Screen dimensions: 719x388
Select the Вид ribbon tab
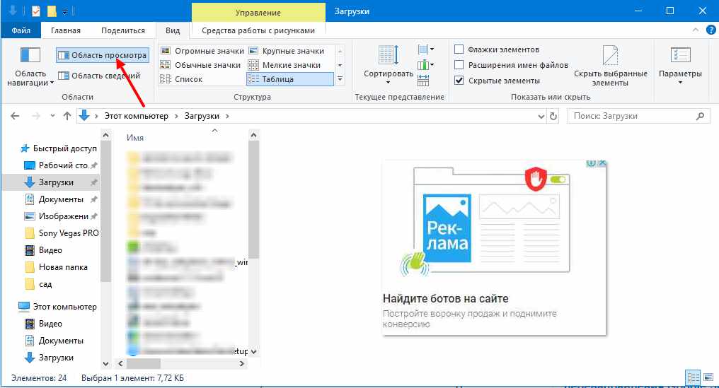[173, 30]
